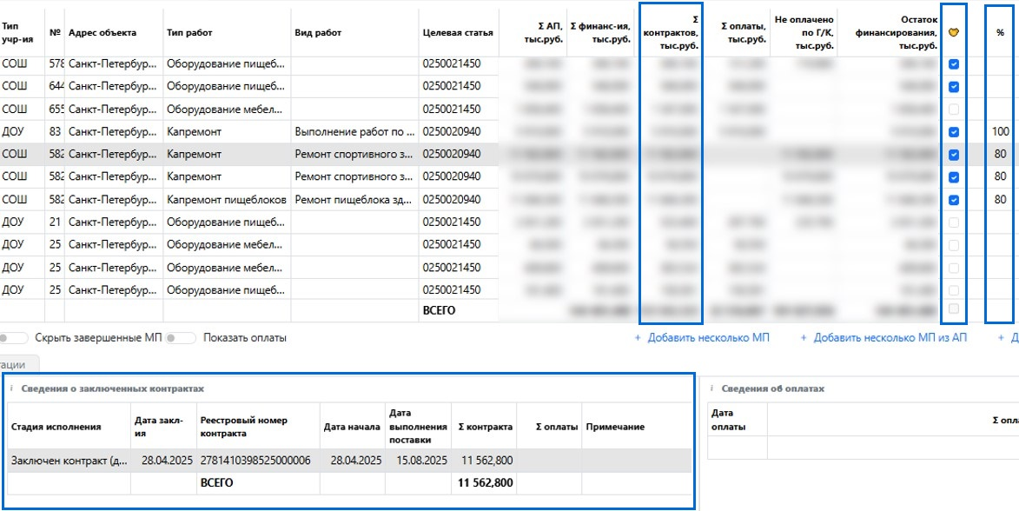Sort by 'Σ контрактов, тыс.руб.' column header
This screenshot has width=1019, height=511.
point(671,33)
